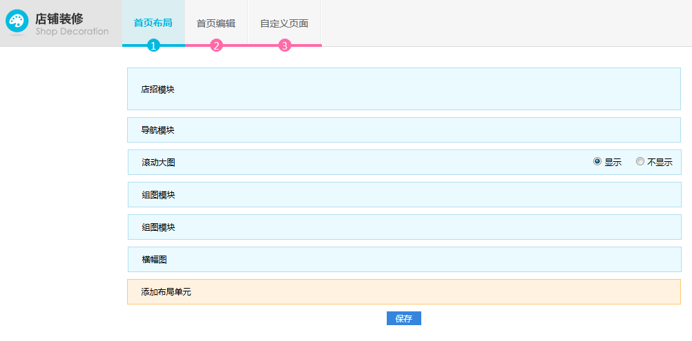Select the upper 组图模块 block
This screenshot has width=692, height=341.
pyautogui.click(x=404, y=195)
